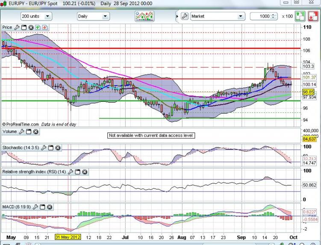Viewport: 321px width, 245px height.
Task: Close the Stochastic indicator panel
Action: [58, 148]
